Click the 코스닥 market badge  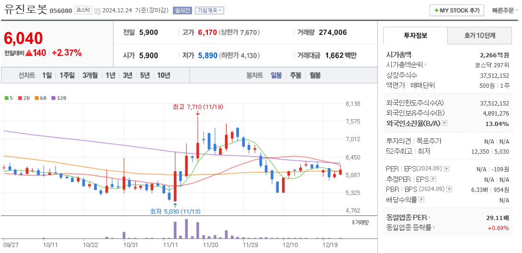click(x=82, y=10)
